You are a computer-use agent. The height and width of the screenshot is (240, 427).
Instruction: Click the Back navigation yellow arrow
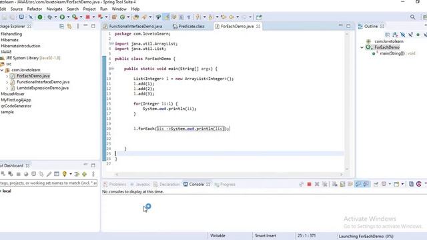pyautogui.click(x=232, y=17)
